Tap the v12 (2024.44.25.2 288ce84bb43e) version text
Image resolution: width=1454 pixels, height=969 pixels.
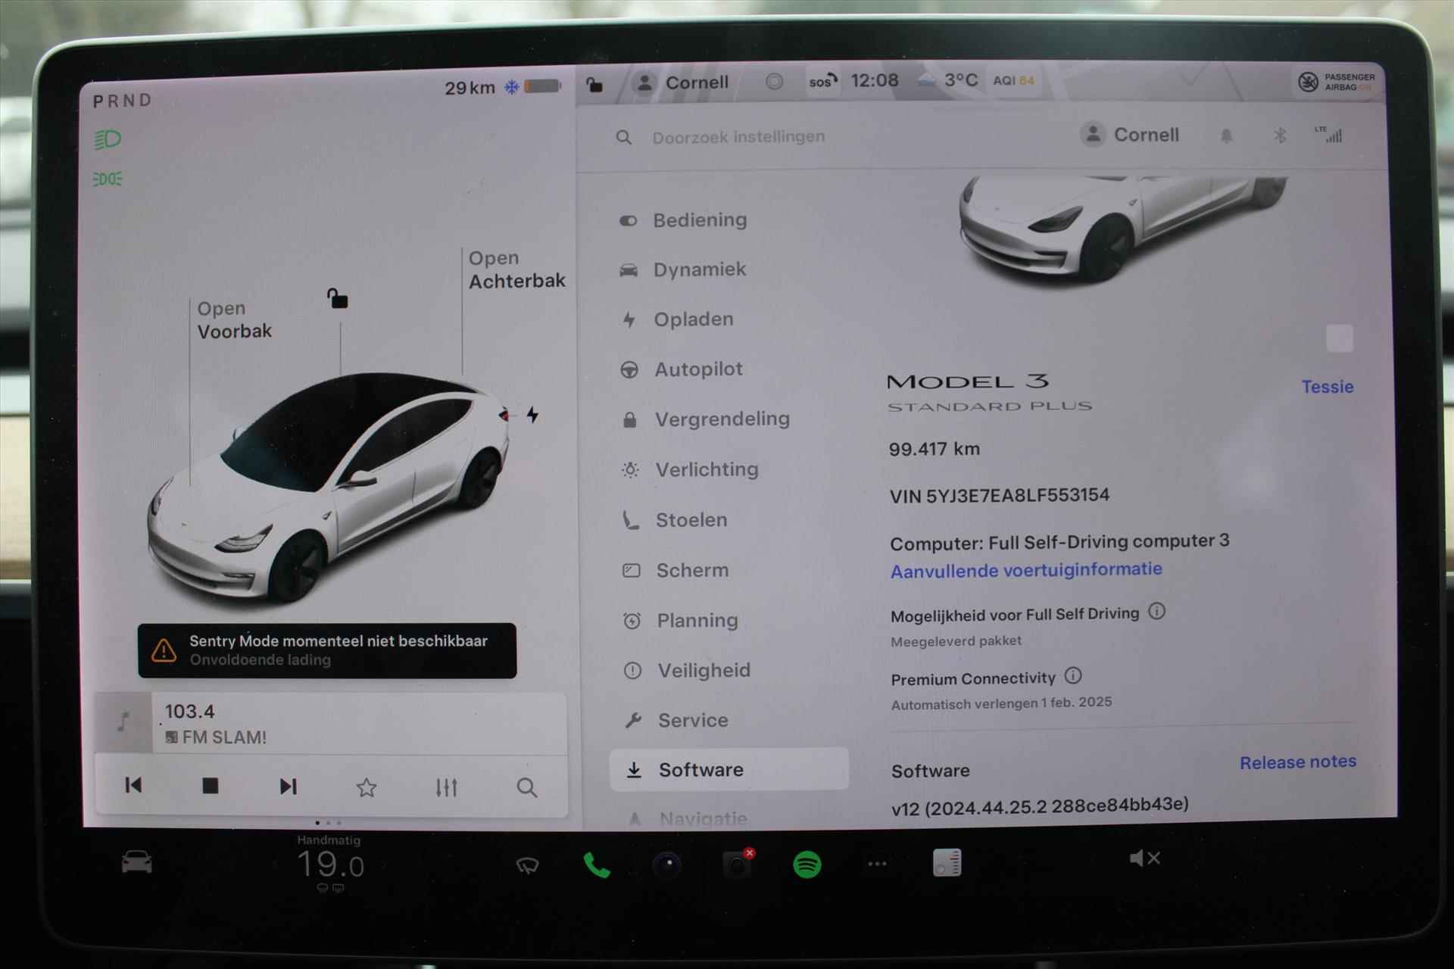[x=1040, y=806]
